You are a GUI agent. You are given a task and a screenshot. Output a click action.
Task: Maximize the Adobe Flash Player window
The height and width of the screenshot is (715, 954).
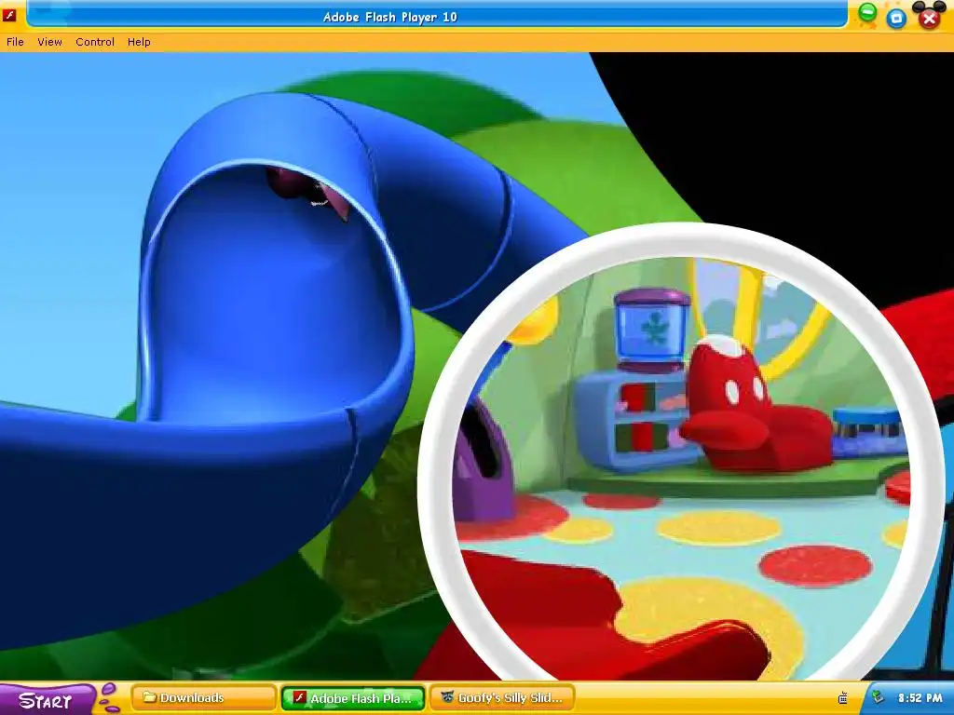coord(896,19)
